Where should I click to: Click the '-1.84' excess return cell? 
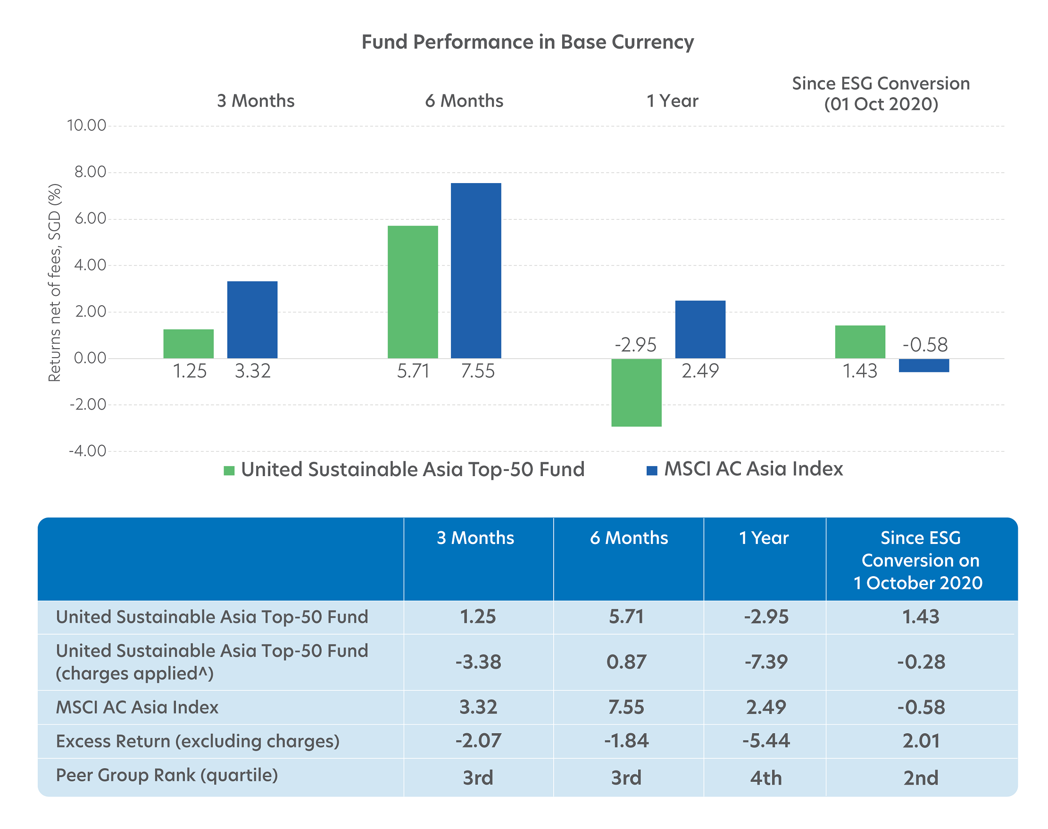[626, 742]
